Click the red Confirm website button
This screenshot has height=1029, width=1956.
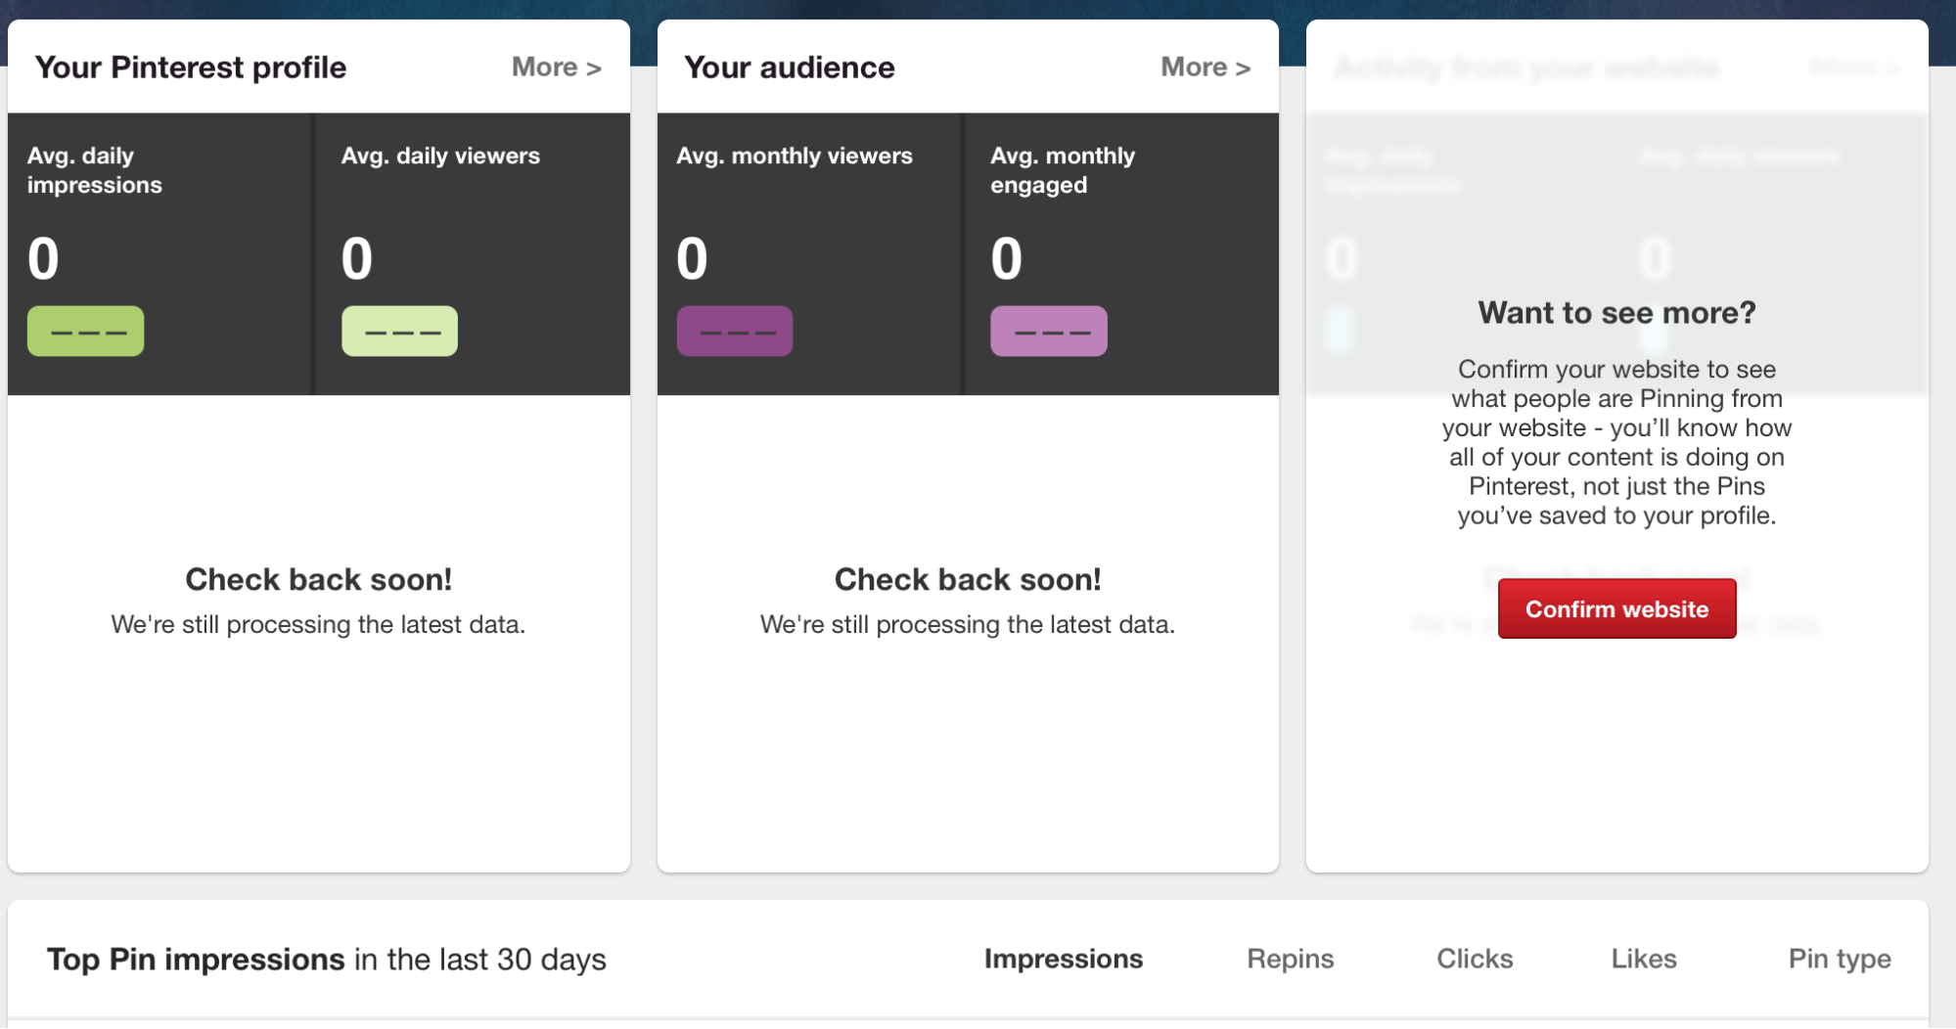[x=1616, y=608]
